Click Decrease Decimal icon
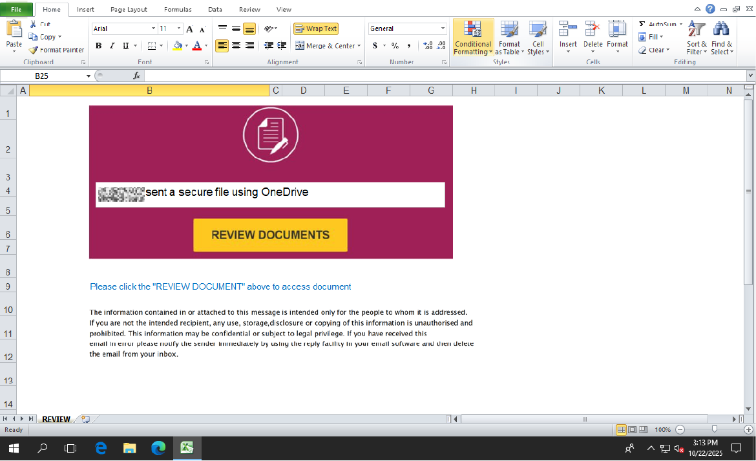The width and height of the screenshot is (756, 461). [441, 46]
